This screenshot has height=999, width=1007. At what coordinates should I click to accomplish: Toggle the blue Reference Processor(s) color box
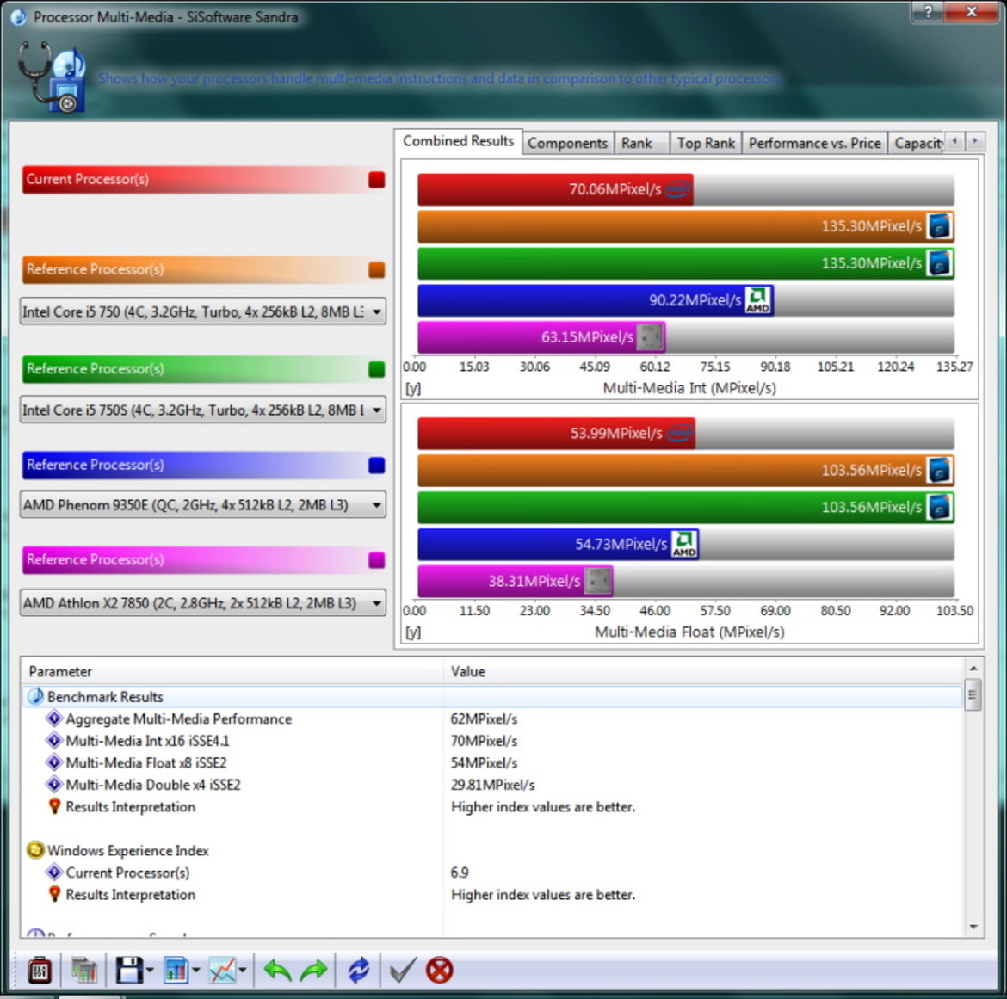(x=377, y=465)
